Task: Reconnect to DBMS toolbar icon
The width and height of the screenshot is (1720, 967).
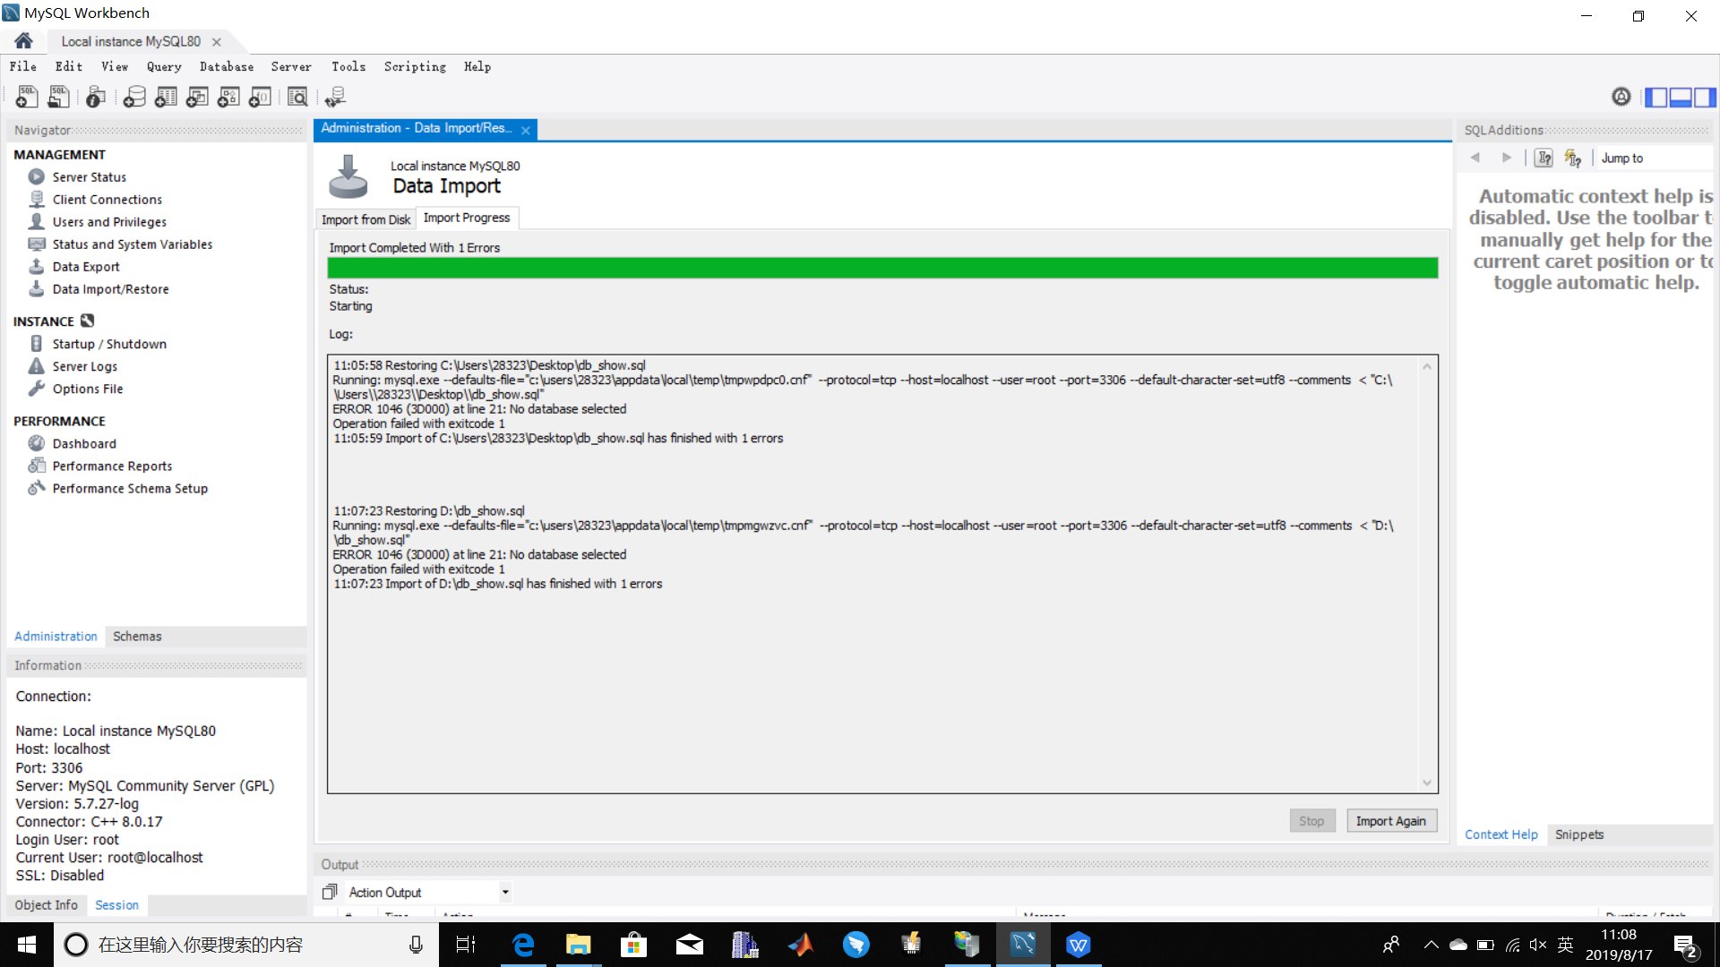Action: [x=336, y=97]
